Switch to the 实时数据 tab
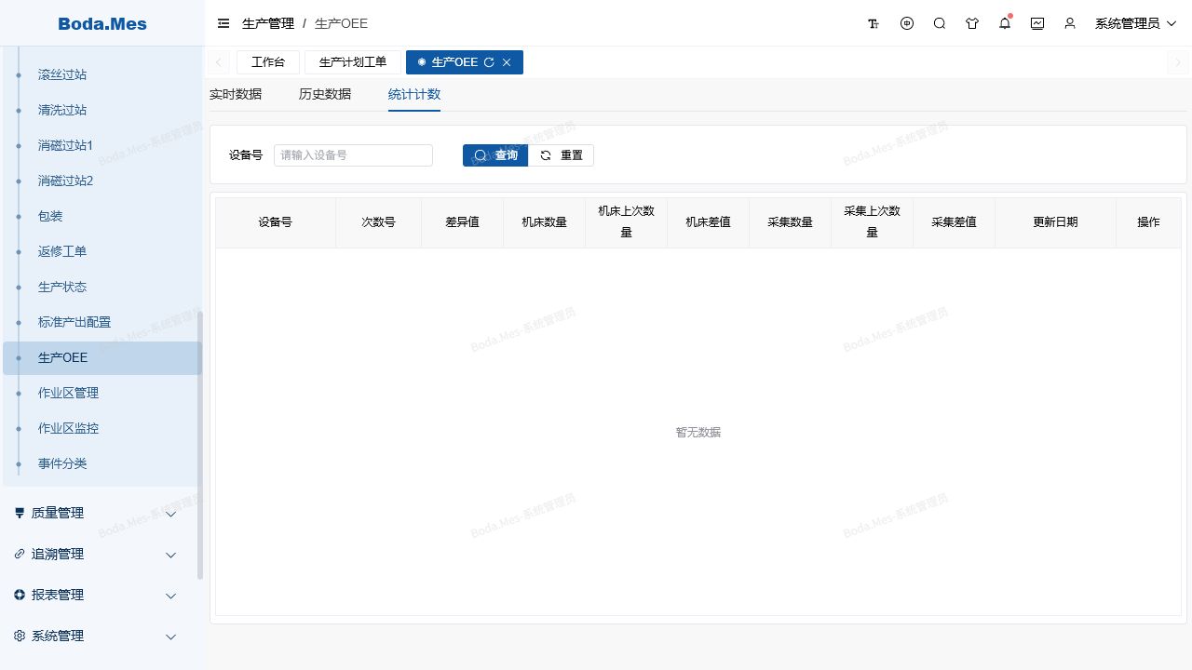This screenshot has height=670, width=1192. 236,94
